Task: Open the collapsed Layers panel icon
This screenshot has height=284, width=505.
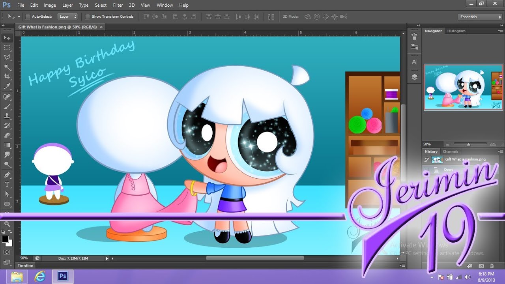Action: pyautogui.click(x=414, y=77)
